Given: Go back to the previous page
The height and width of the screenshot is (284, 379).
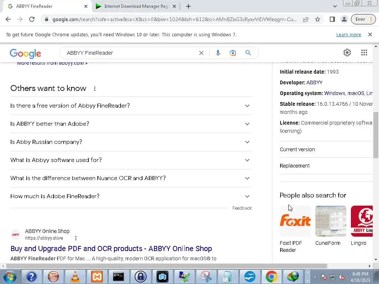Looking at the screenshot, I should (x=8, y=19).
